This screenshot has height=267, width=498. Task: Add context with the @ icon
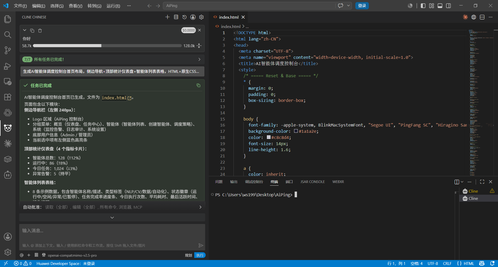22,255
